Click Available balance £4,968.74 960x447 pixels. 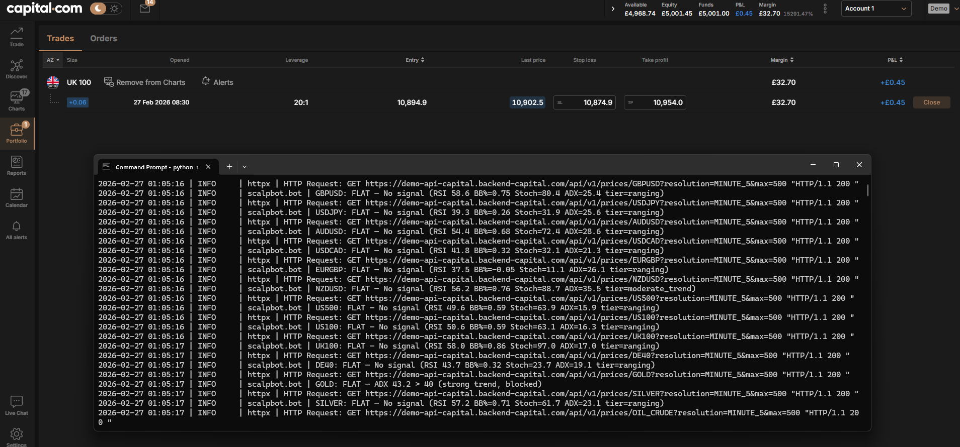point(639,14)
